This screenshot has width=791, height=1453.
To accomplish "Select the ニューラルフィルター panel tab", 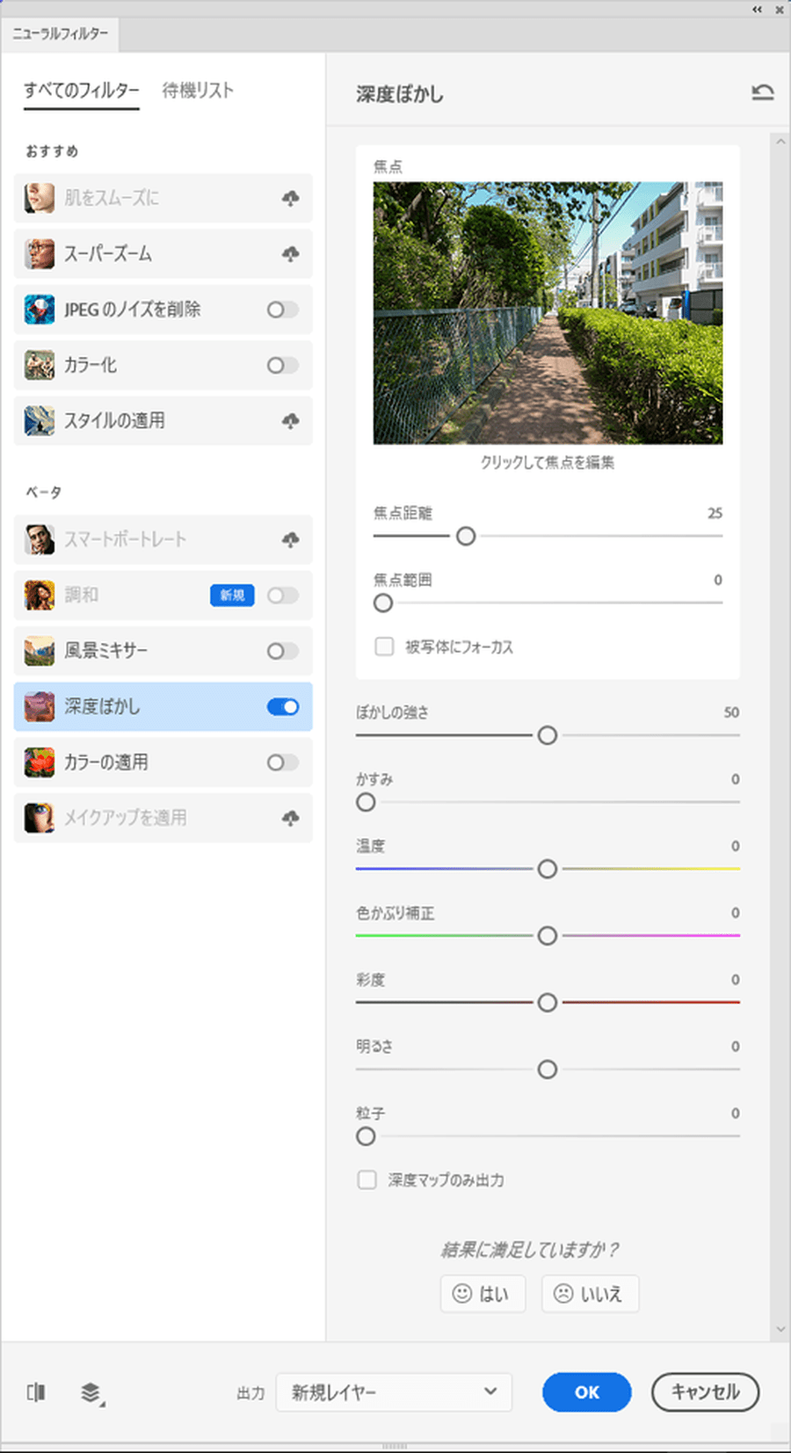I will click(x=61, y=33).
